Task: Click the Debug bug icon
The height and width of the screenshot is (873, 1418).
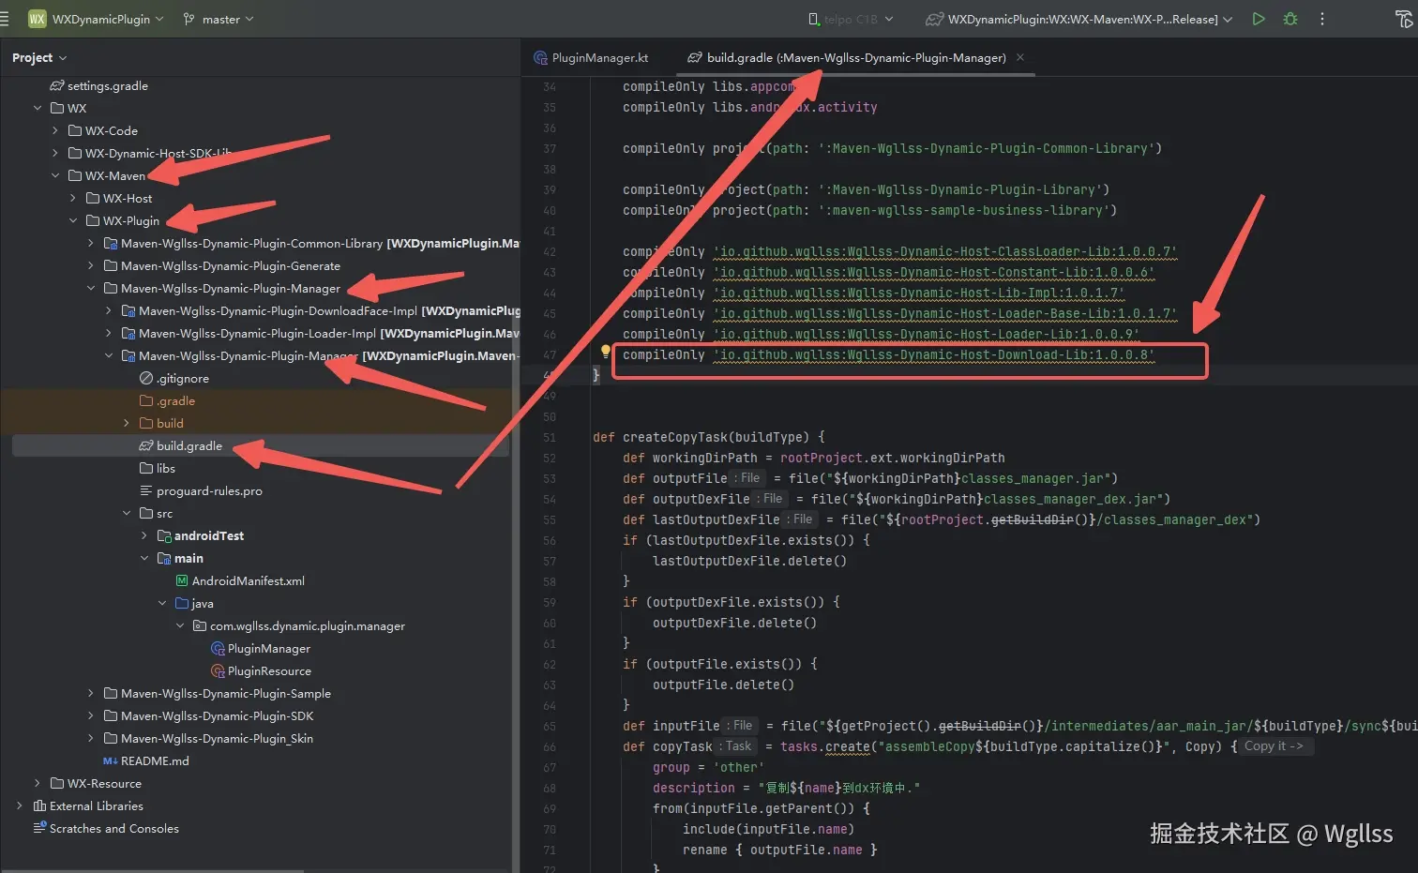Action: coord(1290,19)
